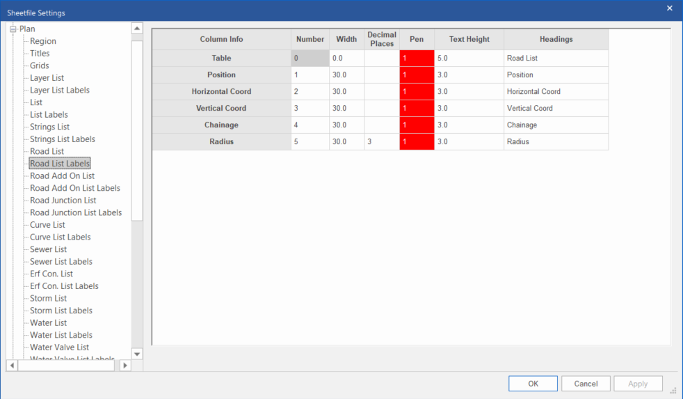683x399 pixels.
Task: Edit the Heading text for Horizontal Coord
Action: 556,92
